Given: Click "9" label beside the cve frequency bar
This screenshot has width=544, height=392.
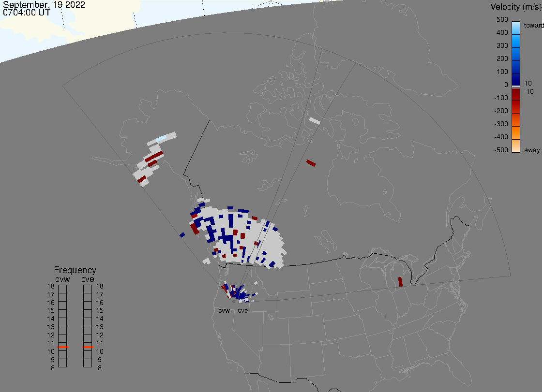Looking at the screenshot, I should [100, 360].
